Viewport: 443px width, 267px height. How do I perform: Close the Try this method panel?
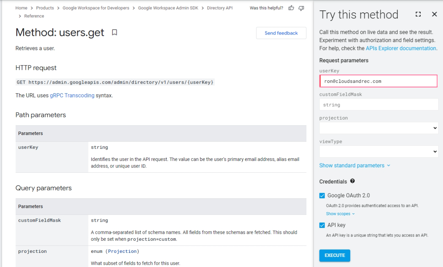[x=434, y=14]
